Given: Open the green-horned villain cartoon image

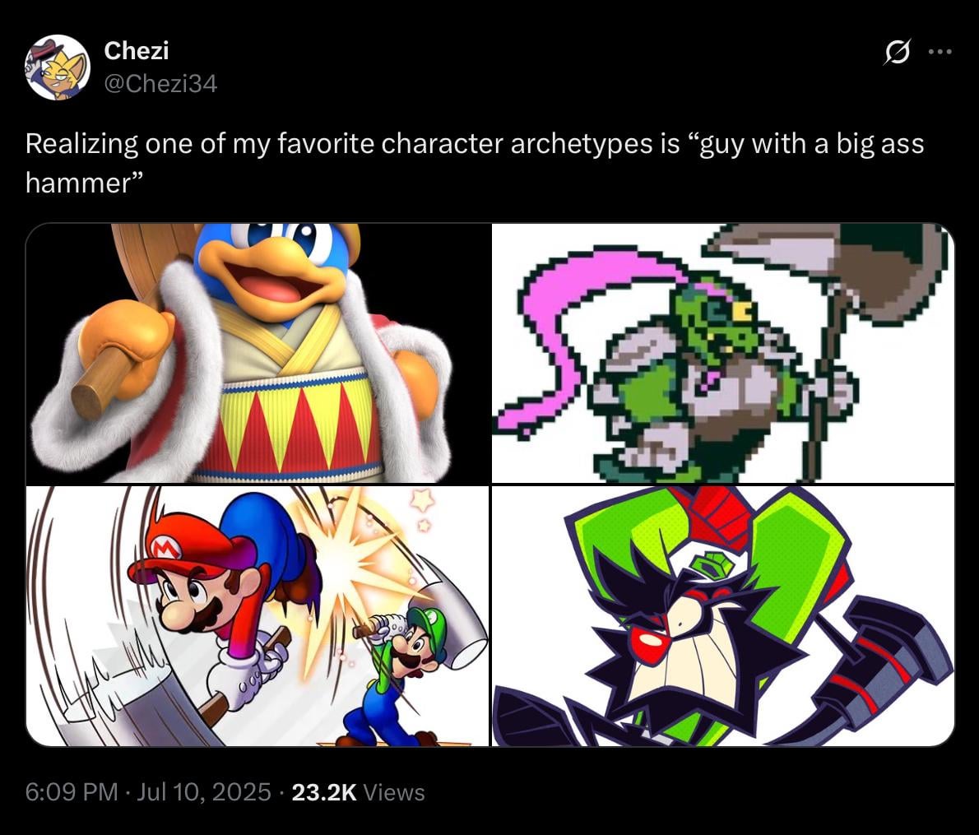Looking at the screenshot, I should coord(723,616).
